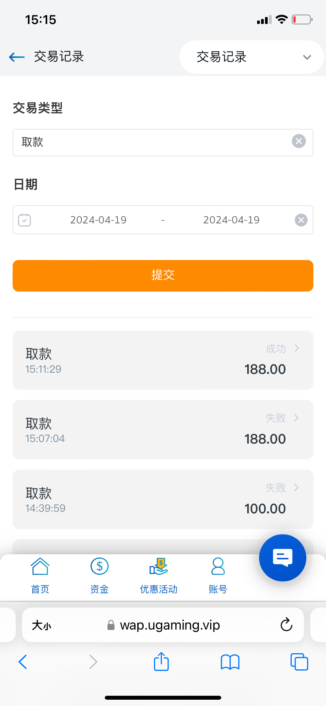Screen dimensions: 326x706
Task: Tap the Safari share icon
Action: [161, 661]
